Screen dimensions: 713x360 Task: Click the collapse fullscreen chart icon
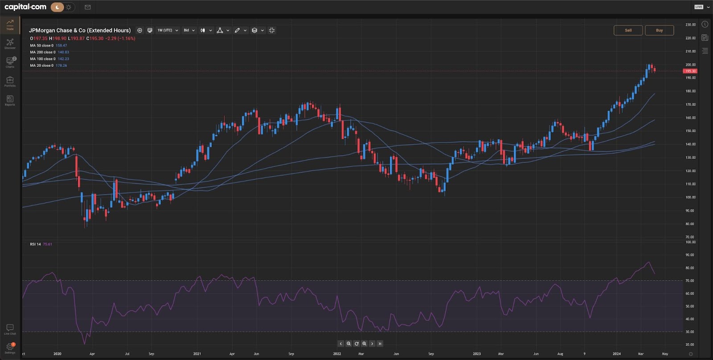pos(272,30)
